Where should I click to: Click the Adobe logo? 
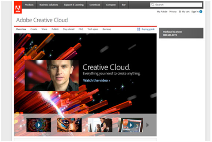pyautogui.click(x=18, y=7)
